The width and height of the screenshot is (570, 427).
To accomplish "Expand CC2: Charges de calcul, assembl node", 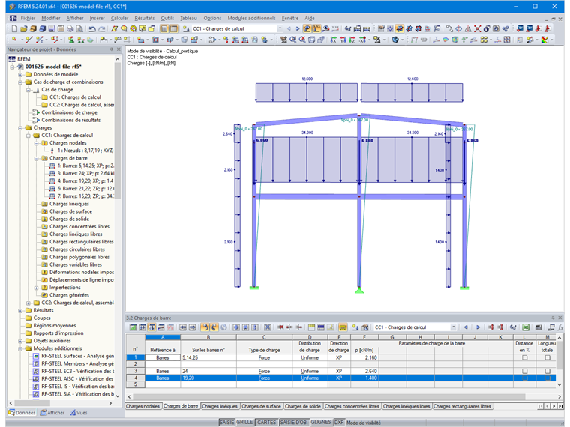I will (28, 303).
